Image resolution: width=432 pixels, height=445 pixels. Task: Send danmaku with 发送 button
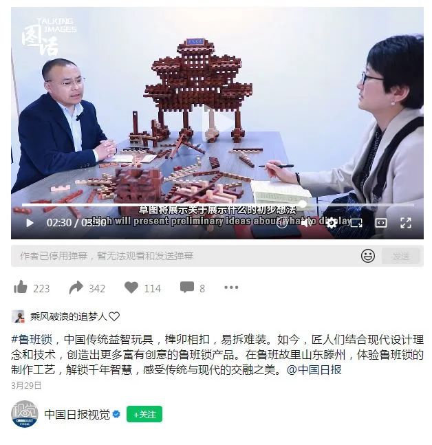point(400,256)
